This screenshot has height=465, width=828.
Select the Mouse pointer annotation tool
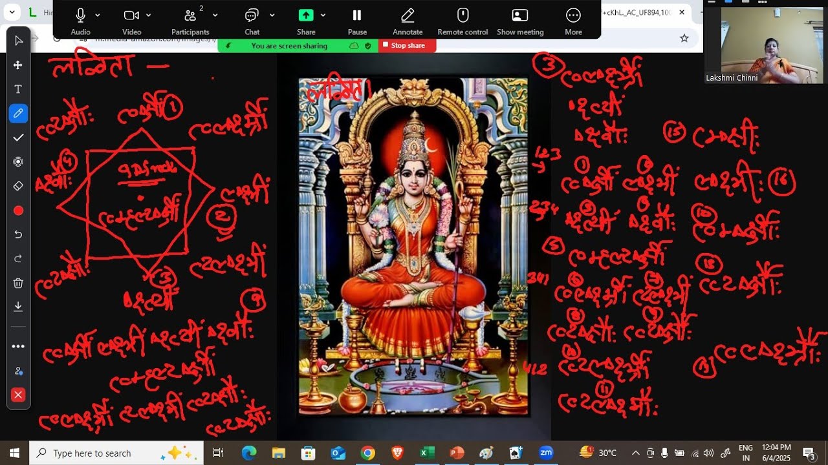pyautogui.click(x=18, y=41)
